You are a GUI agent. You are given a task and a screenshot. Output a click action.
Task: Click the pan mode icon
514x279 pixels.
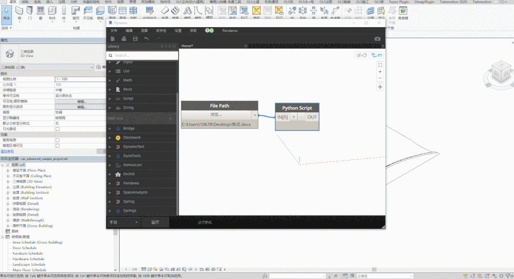[380, 87]
